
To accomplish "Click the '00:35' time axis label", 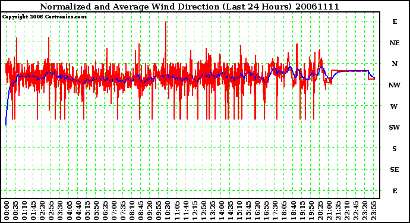I will [15, 211].
